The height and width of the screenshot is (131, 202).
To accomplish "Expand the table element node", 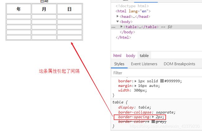I will click(x=121, y=26).
